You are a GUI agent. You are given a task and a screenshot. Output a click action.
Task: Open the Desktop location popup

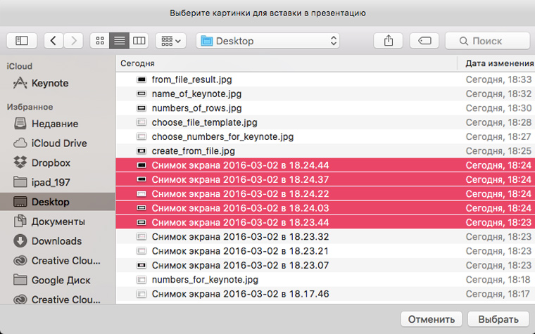[269, 41]
